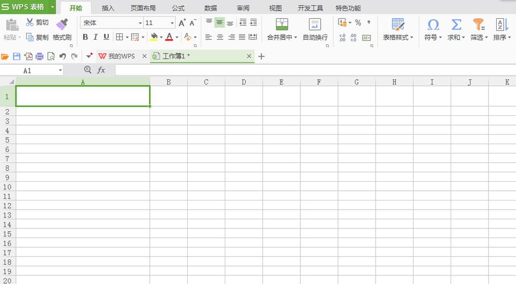Click the cell borders icon
The height and width of the screenshot is (284, 516).
point(119,37)
